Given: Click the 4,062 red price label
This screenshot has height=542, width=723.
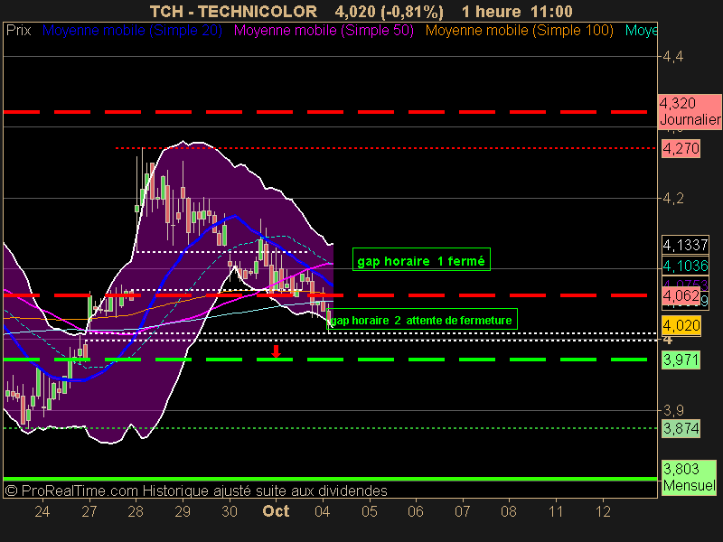Looking at the screenshot, I should click(x=681, y=296).
